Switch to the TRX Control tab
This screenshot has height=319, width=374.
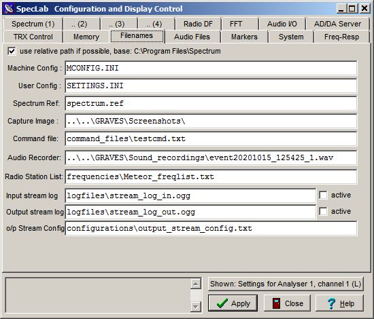click(x=33, y=37)
